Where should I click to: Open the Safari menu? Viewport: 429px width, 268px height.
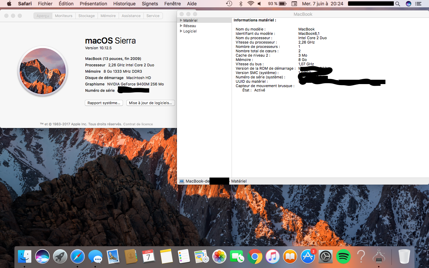(x=25, y=4)
